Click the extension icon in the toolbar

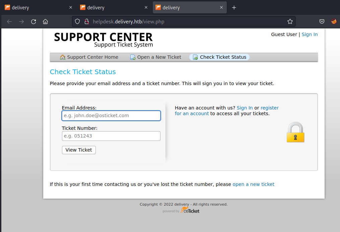334,22
